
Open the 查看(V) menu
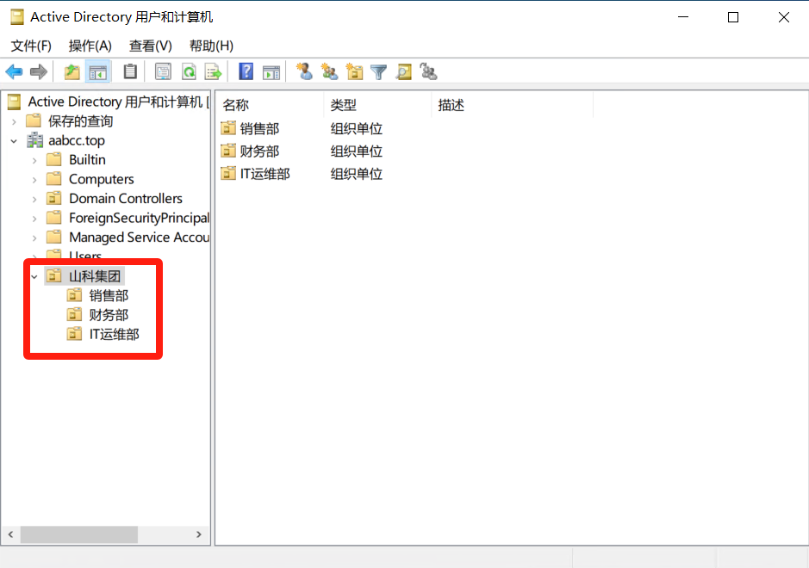pos(151,46)
